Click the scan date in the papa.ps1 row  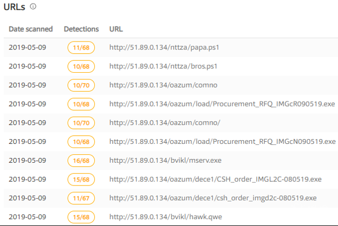27,47
